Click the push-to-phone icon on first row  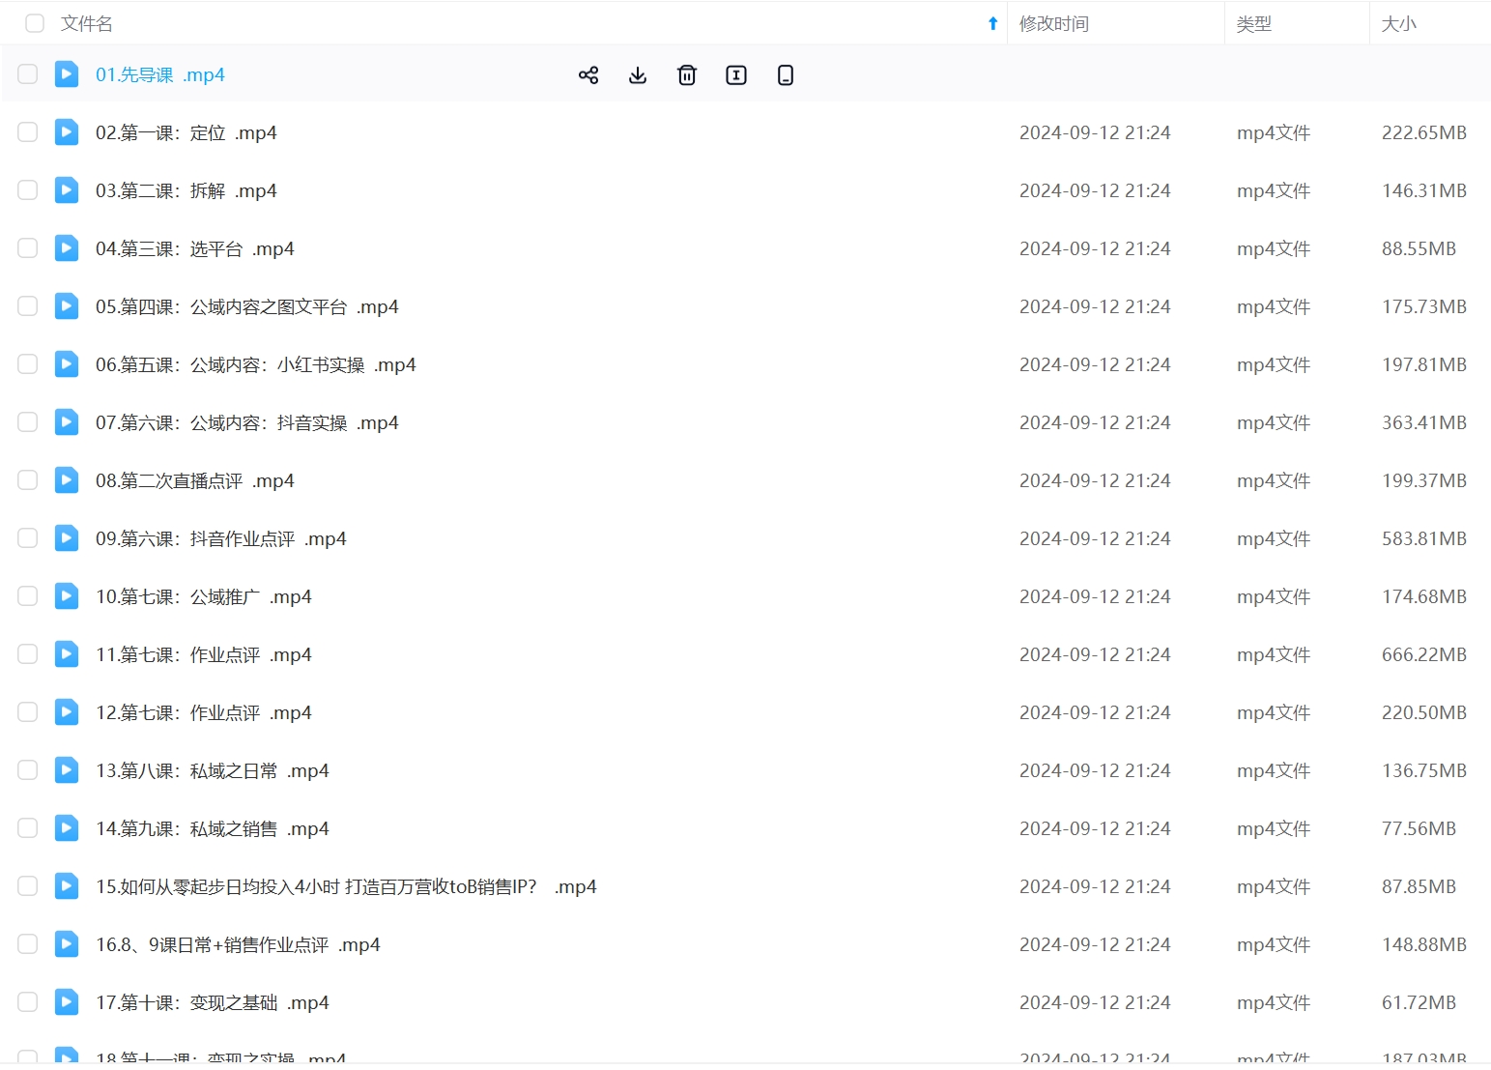point(786,75)
